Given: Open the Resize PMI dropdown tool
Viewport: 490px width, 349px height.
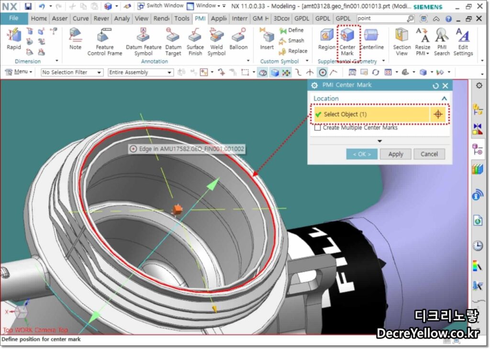Looking at the screenshot, I should click(x=423, y=42).
